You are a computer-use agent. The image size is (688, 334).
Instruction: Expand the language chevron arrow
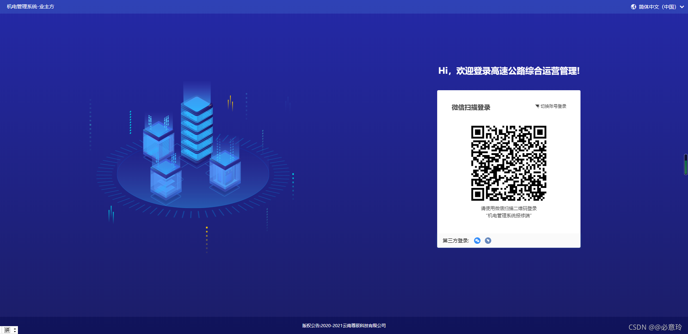pos(682,7)
